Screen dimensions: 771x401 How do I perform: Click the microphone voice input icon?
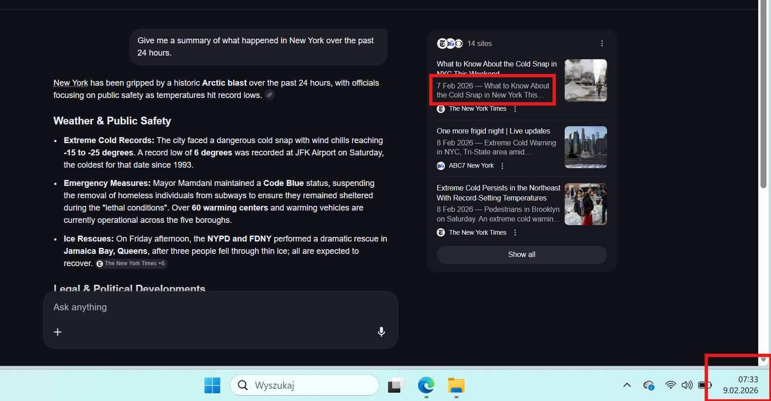[381, 332]
